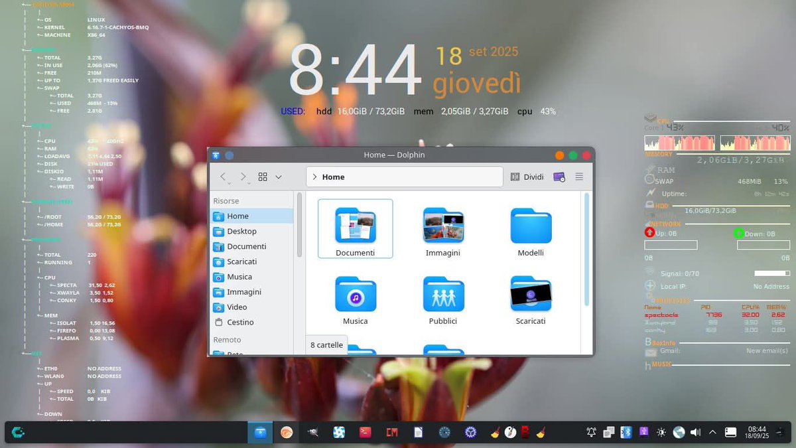Click the icon view mode icon in Dolphin toolbar
Image resolution: width=796 pixels, height=448 pixels.
point(263,177)
